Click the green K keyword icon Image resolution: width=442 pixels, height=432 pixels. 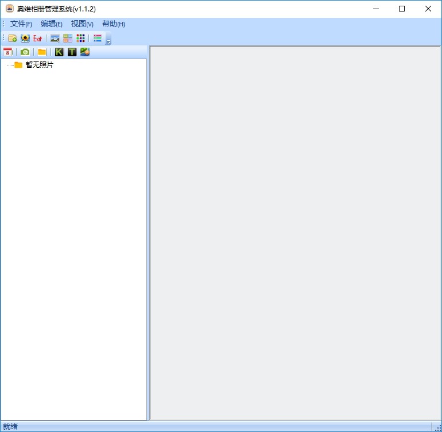click(x=59, y=52)
